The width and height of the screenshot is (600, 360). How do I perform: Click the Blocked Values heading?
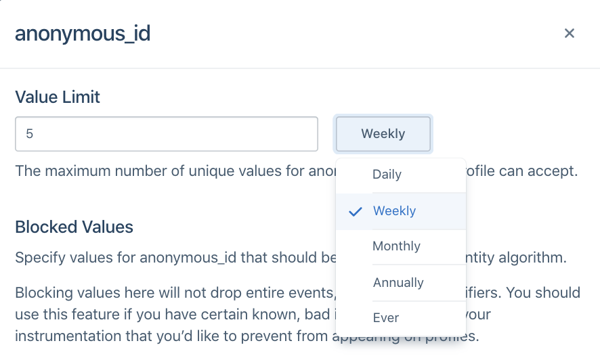pos(74,227)
